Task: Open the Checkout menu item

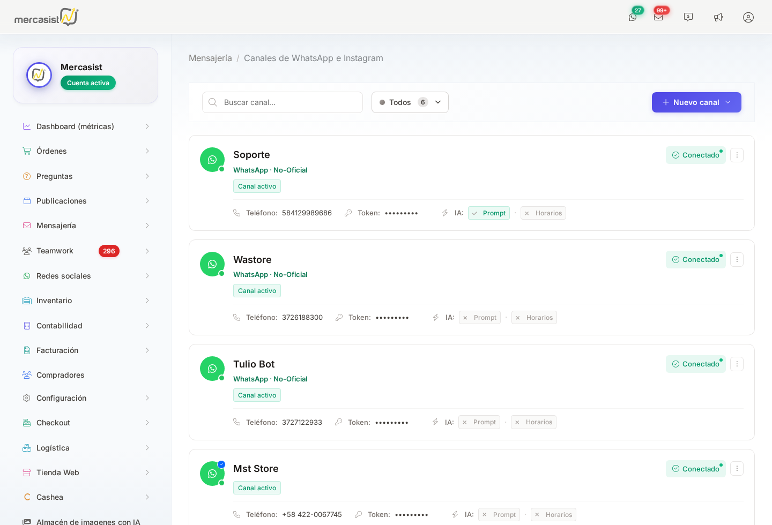Action: [86, 423]
